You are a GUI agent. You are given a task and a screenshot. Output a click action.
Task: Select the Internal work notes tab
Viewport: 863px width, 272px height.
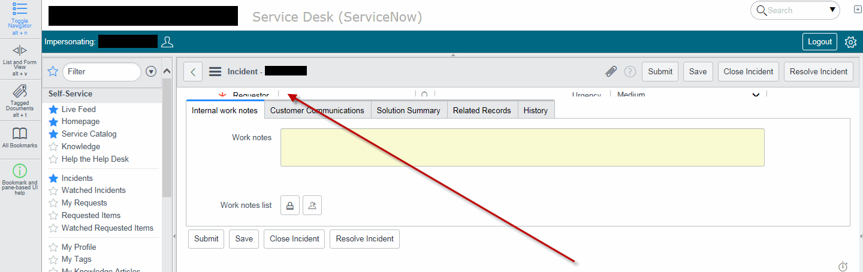225,110
